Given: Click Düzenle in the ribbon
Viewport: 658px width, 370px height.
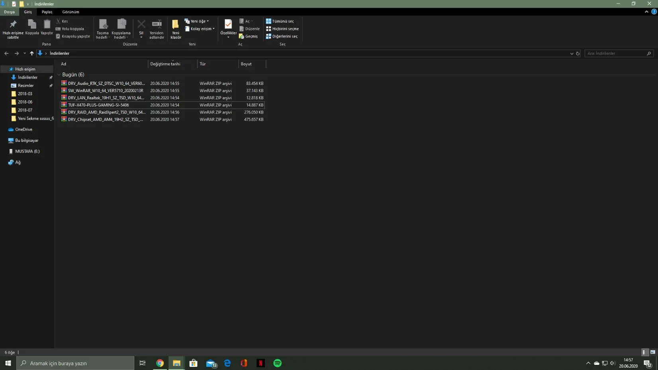Looking at the screenshot, I should 249,29.
